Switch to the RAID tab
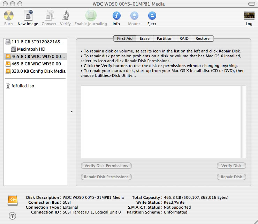 (x=184, y=38)
